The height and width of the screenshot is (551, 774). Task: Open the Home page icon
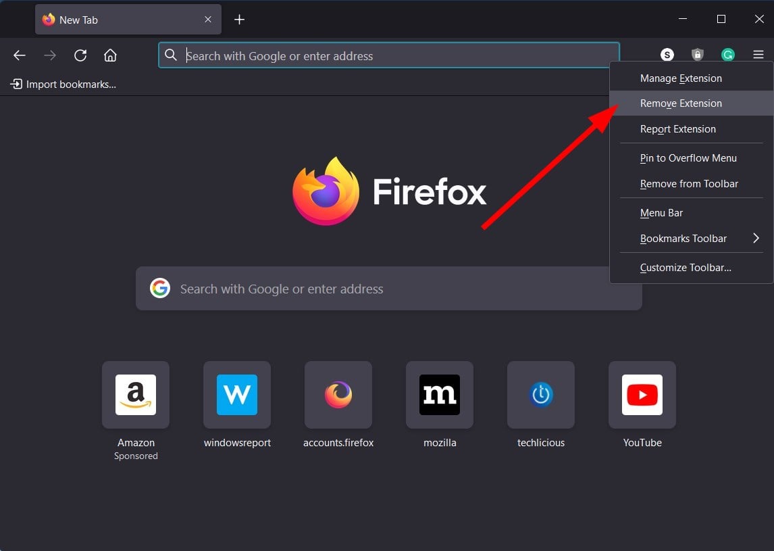click(x=110, y=55)
